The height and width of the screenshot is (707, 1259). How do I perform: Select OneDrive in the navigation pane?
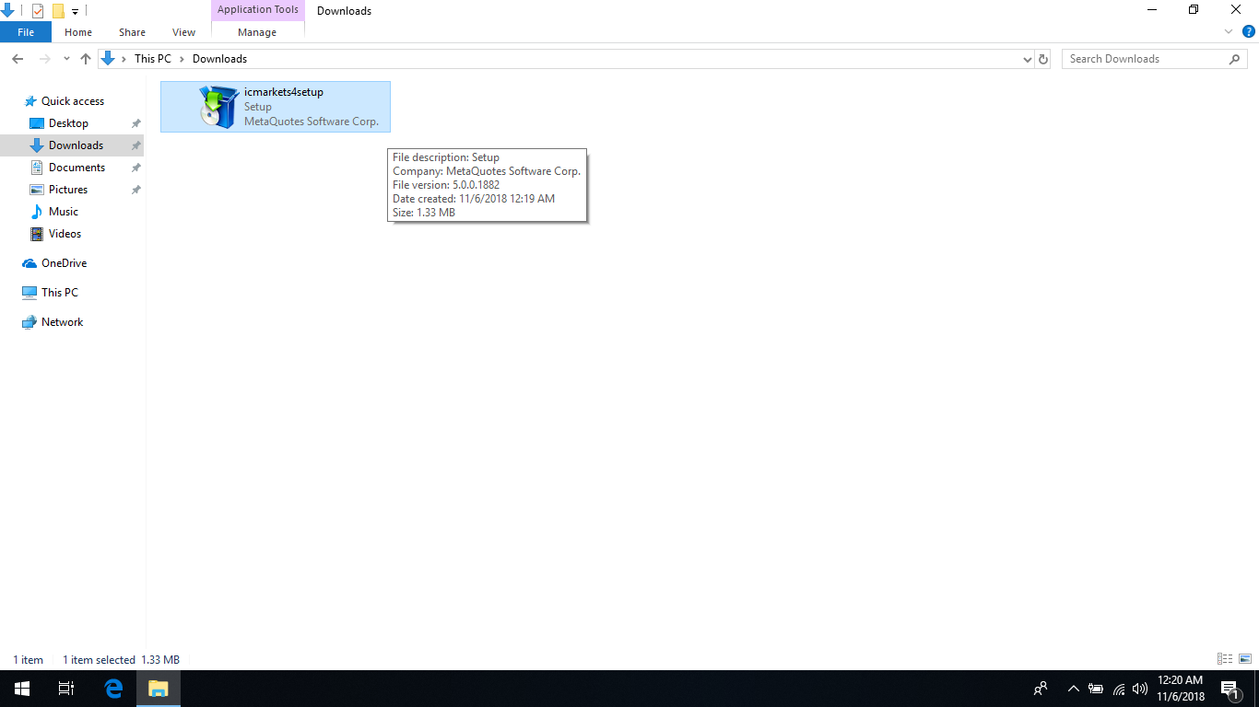64,263
